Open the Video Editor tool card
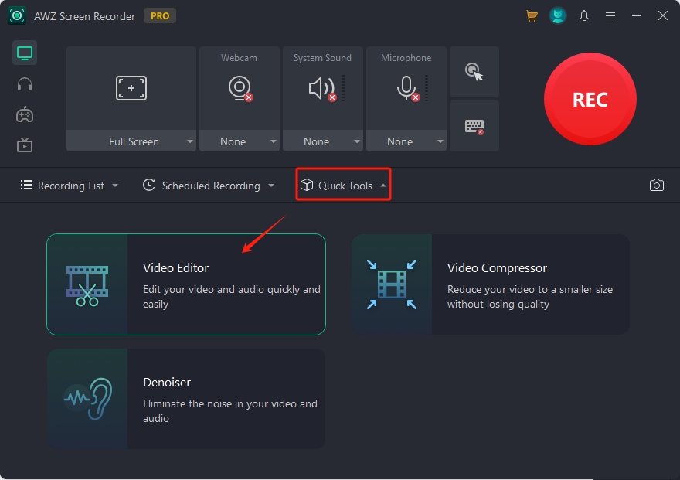Viewport: 680px width, 480px height. (186, 284)
